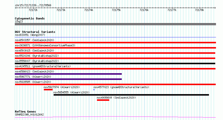Viewport: 223px width, 120px height.
Task: Click the chr15:72171339..72178566 position label
Action: pyautogui.click(x=33, y=5)
